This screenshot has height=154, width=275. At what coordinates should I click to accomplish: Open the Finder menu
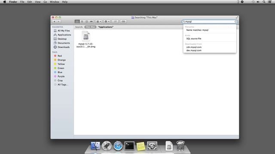13,2
